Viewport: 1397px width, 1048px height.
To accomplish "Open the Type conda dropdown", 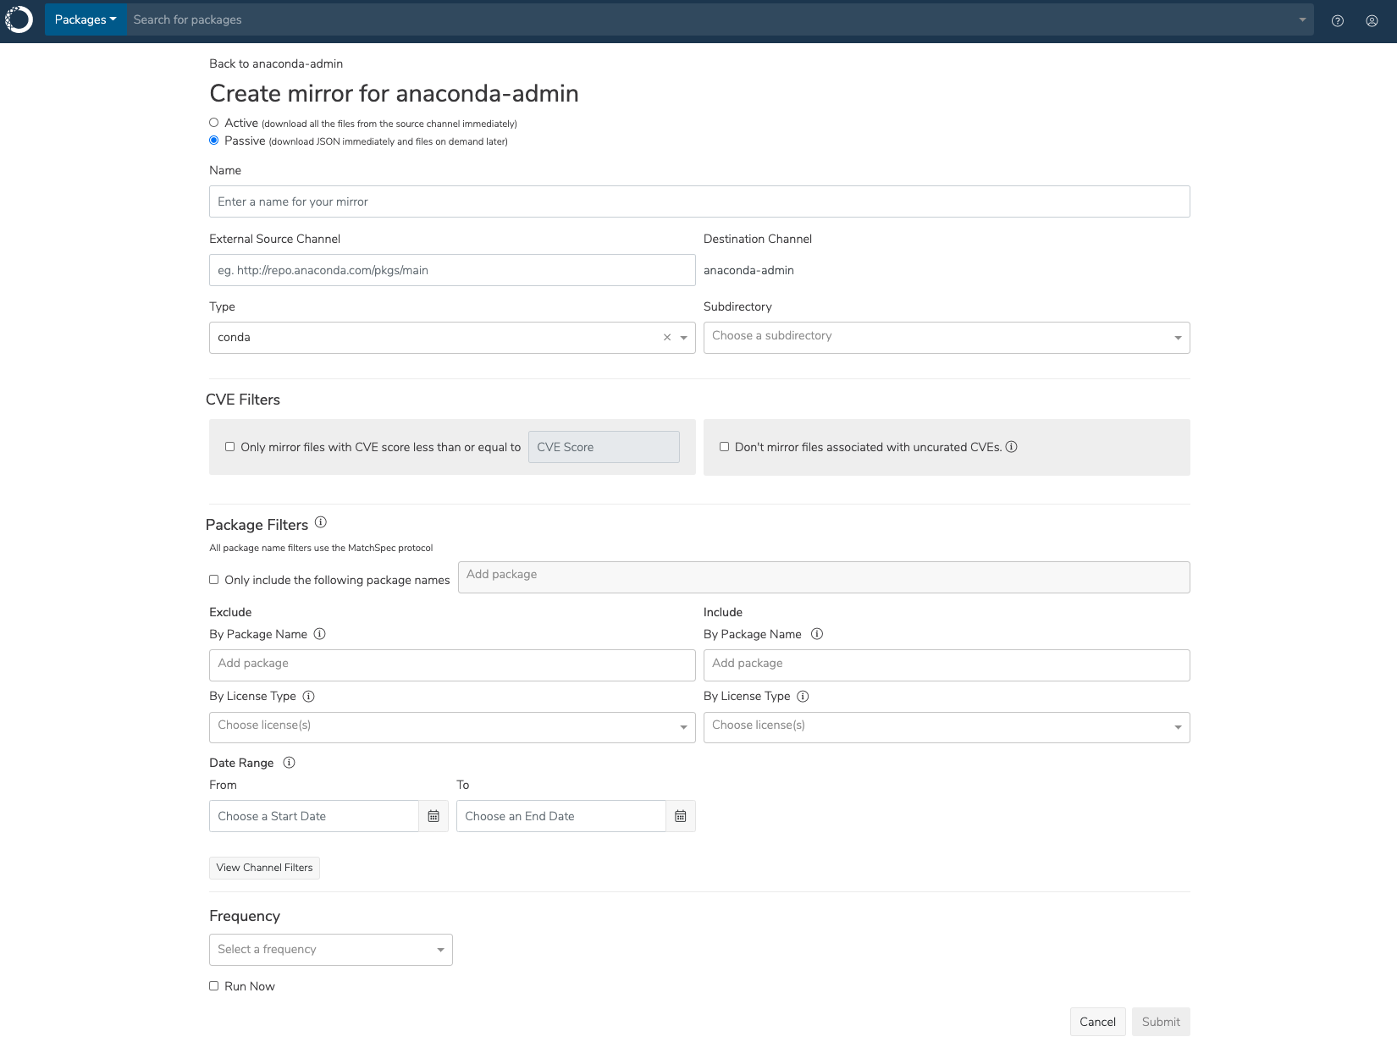I will tap(452, 338).
